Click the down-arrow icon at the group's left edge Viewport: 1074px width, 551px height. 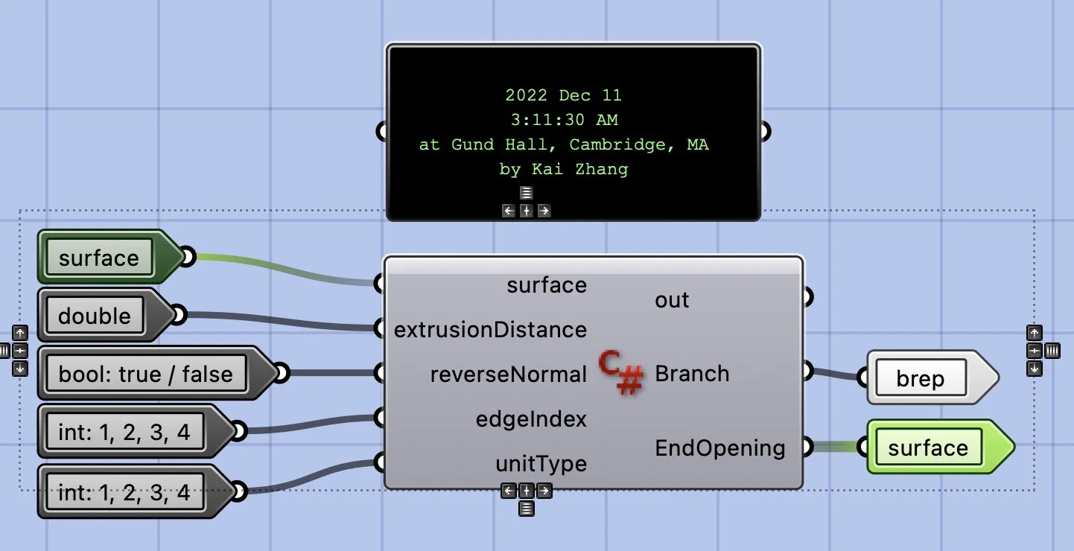pos(20,368)
